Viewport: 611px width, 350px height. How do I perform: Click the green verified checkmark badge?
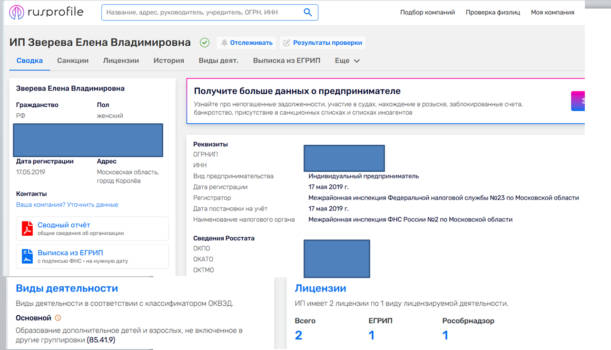pyautogui.click(x=205, y=43)
